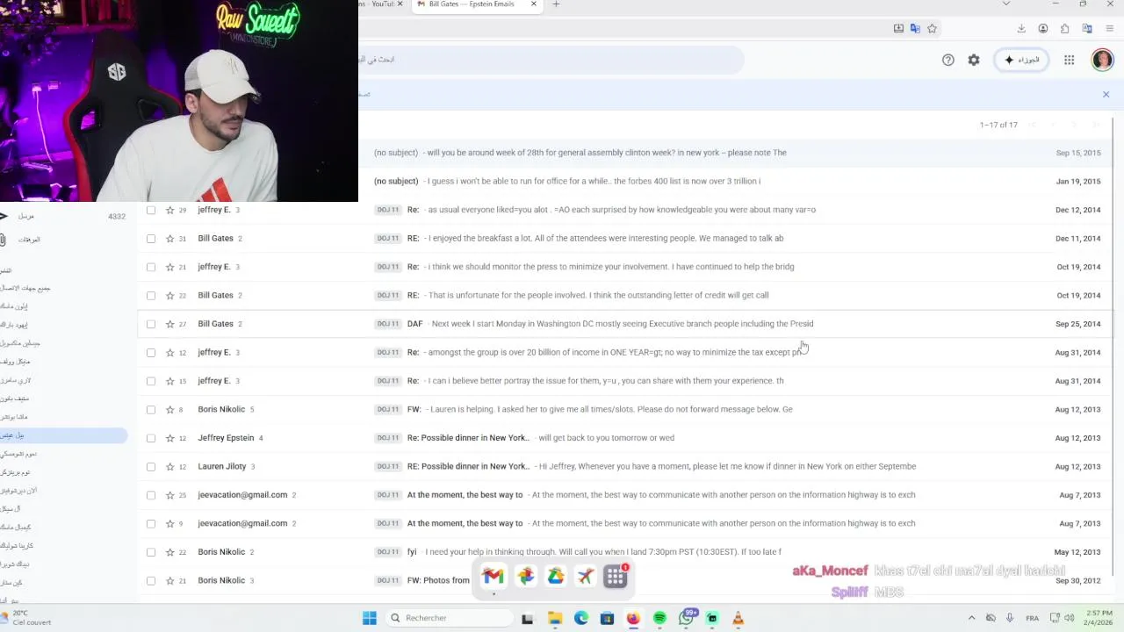
Task: Check the Bill Gates DAF email checkbox
Action: pos(151,324)
